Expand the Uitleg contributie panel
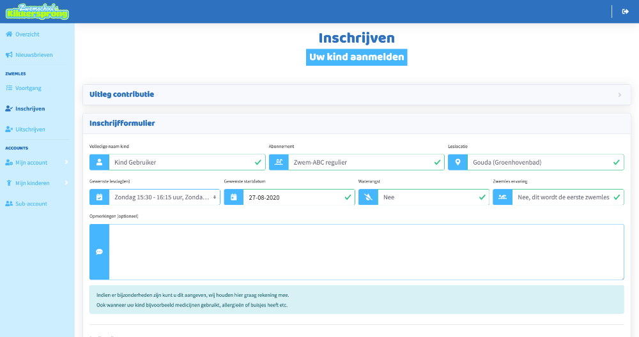The height and width of the screenshot is (337, 639). point(357,94)
